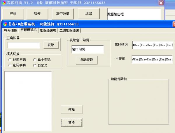Click the 模式切换 group label
The image size is (175, 133).
pos(13,54)
